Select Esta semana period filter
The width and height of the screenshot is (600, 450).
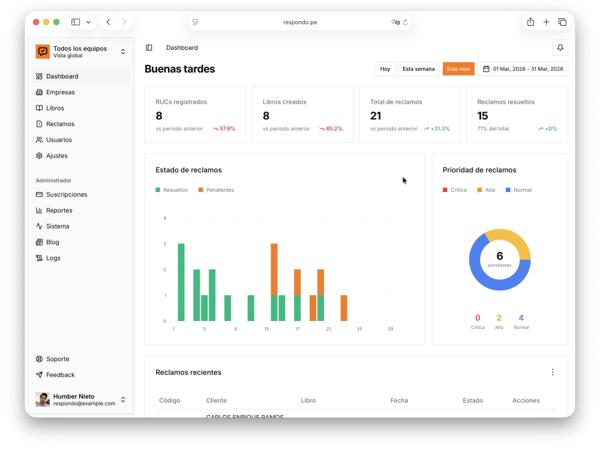[x=418, y=69]
